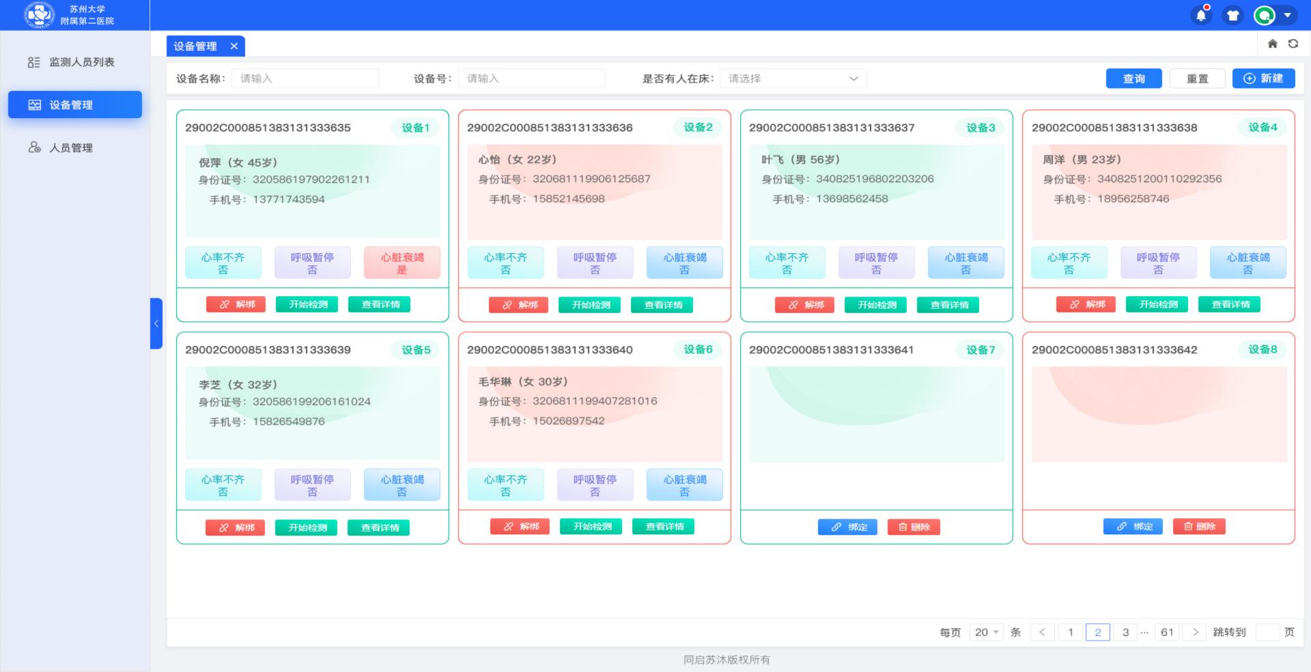Click the refresh icon in tab bar
This screenshot has width=1311, height=672.
[x=1293, y=44]
